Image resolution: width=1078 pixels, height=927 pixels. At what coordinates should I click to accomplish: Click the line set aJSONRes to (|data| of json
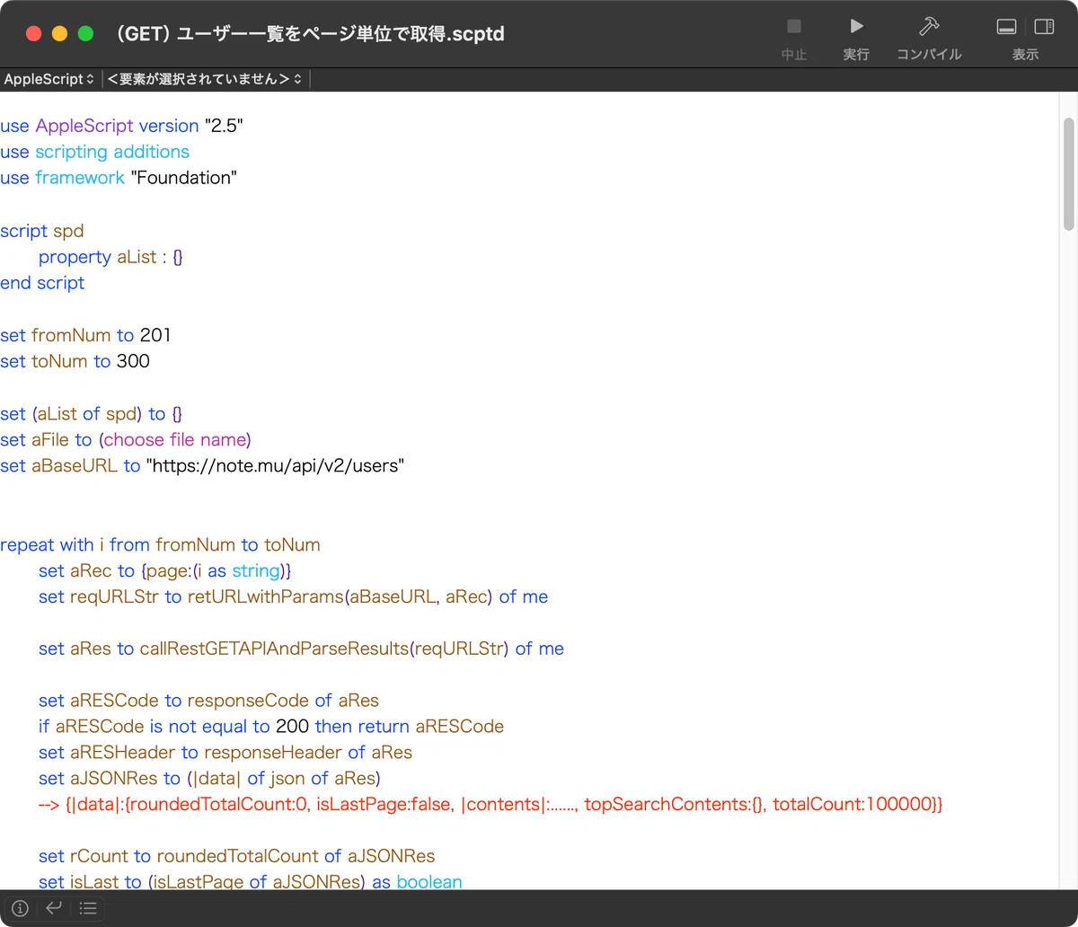point(212,780)
